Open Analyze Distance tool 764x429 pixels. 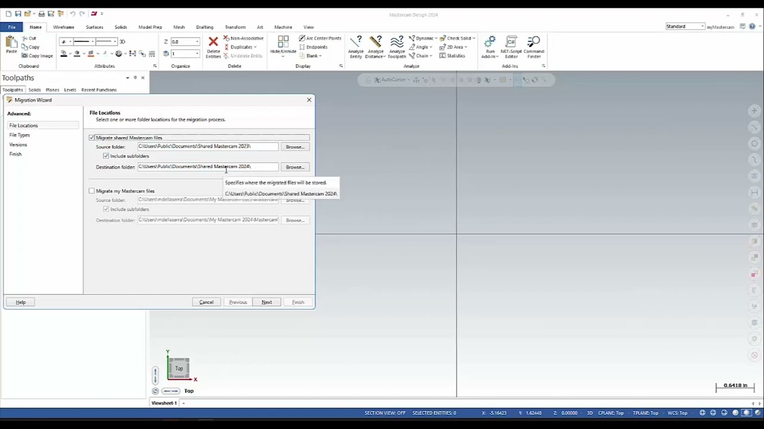376,46
